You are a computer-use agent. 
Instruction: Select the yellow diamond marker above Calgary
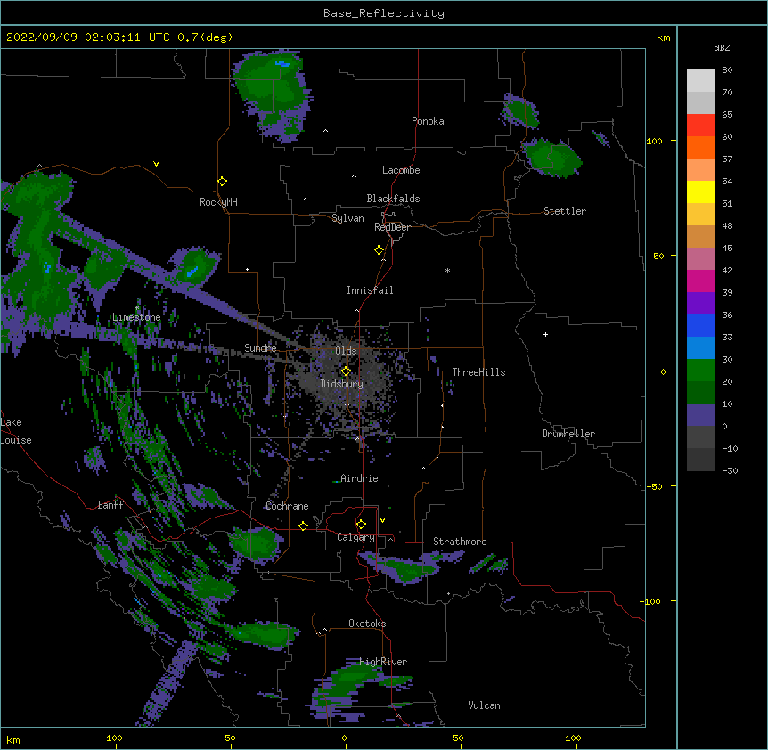click(x=361, y=525)
